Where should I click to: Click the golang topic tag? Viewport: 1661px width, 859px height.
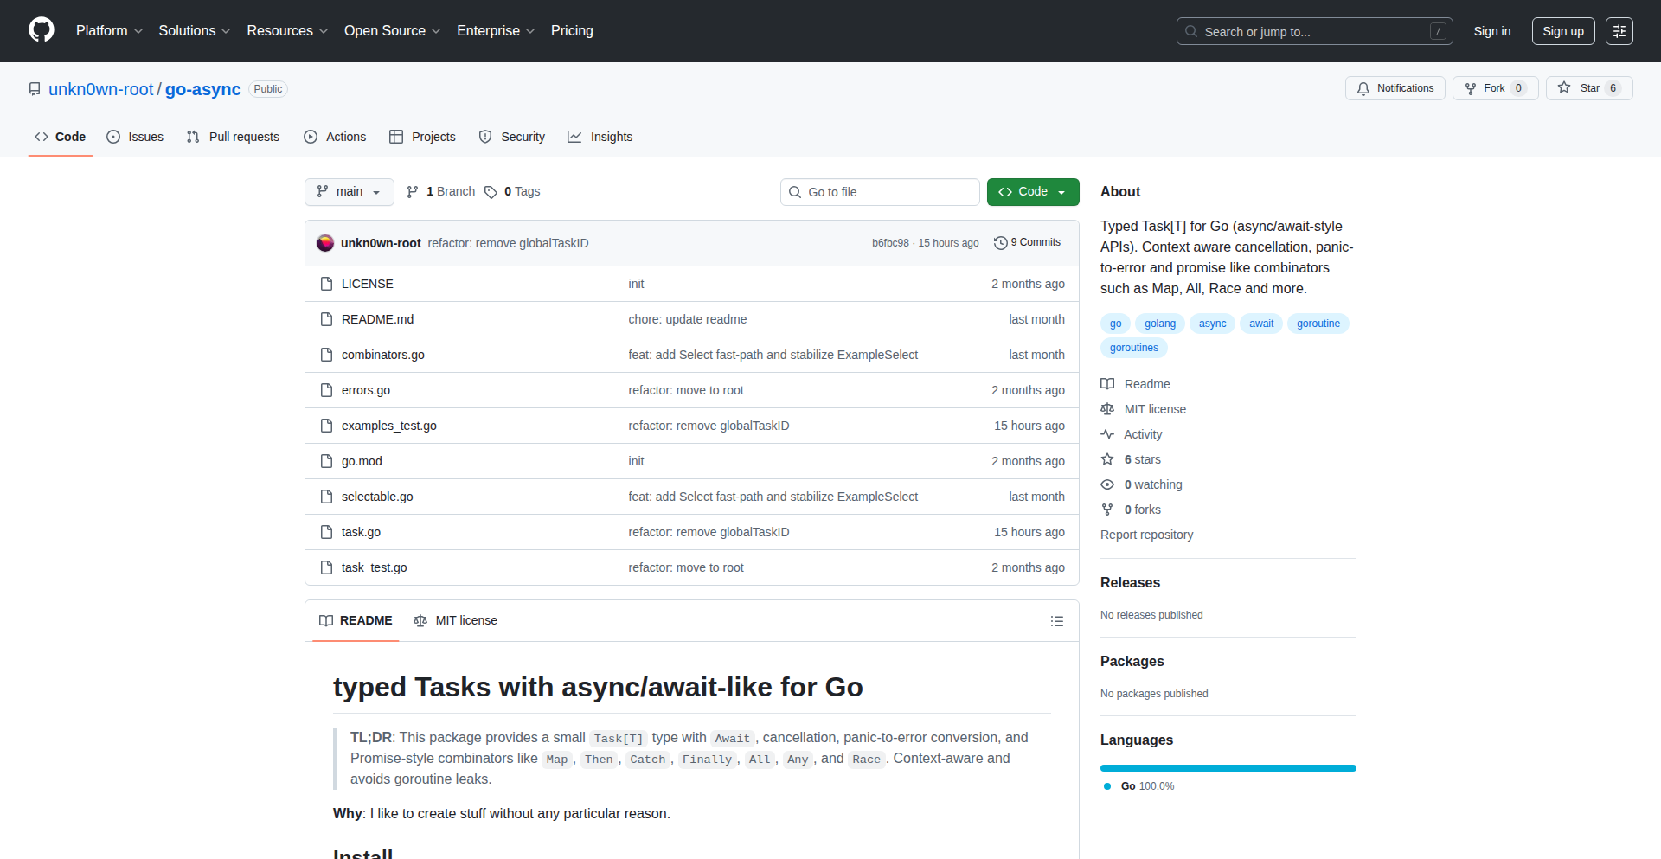[x=1159, y=323]
